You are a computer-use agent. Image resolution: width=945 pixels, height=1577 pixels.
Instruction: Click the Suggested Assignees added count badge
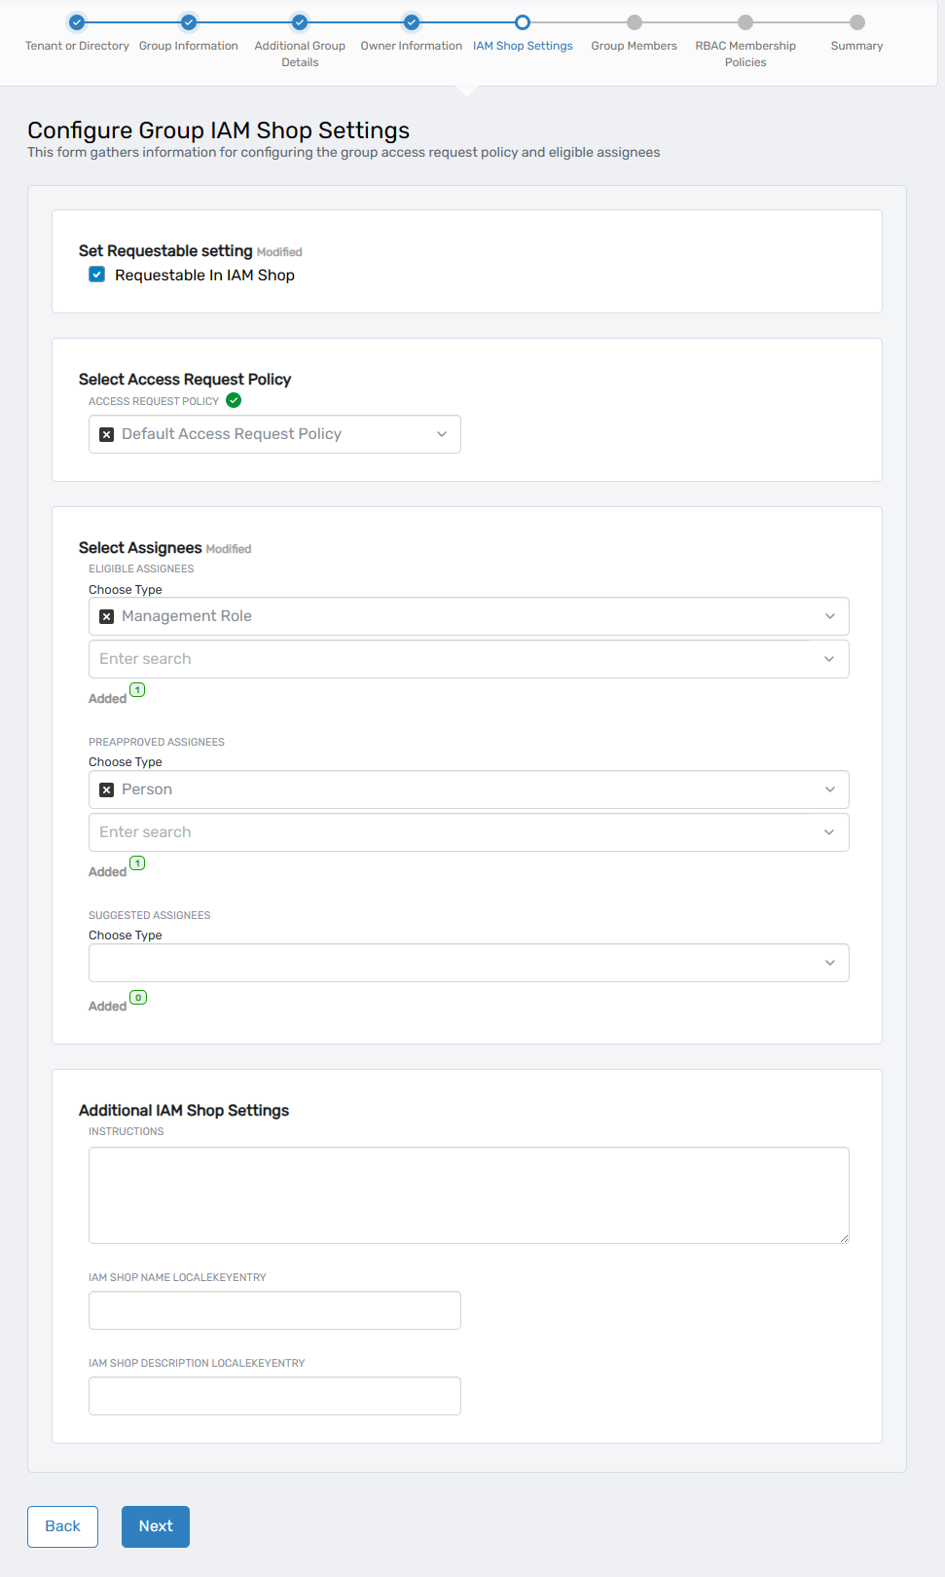tap(138, 998)
